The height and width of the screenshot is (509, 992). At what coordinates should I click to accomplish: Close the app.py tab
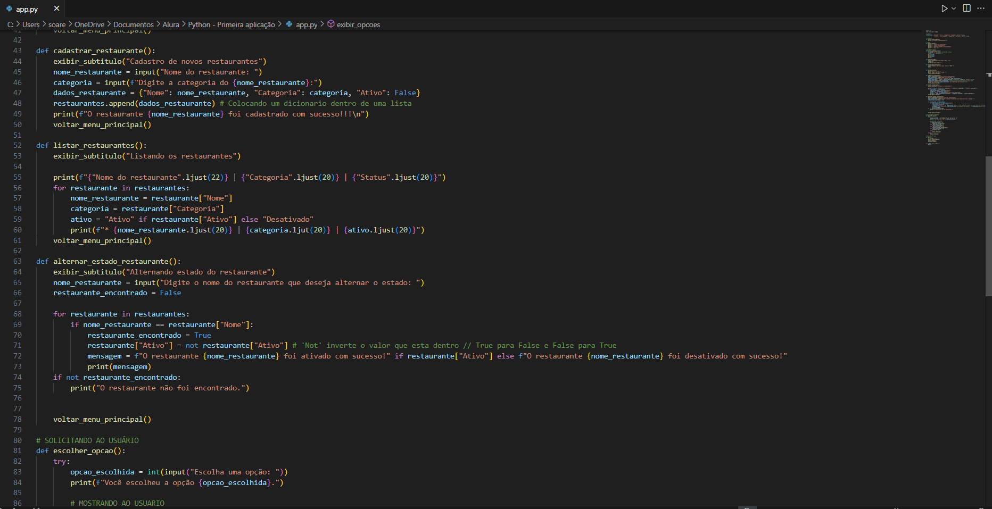(56, 9)
